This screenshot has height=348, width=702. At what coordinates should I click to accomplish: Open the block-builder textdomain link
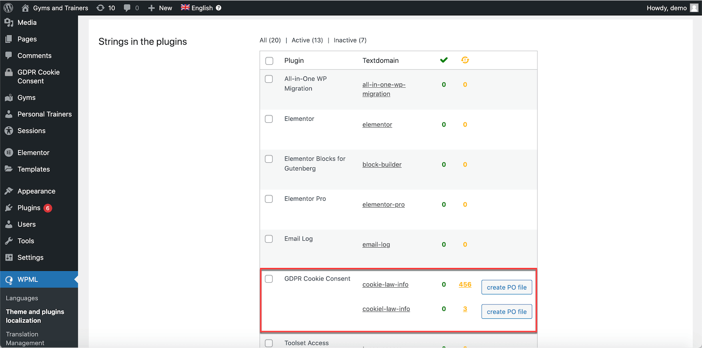[382, 164]
